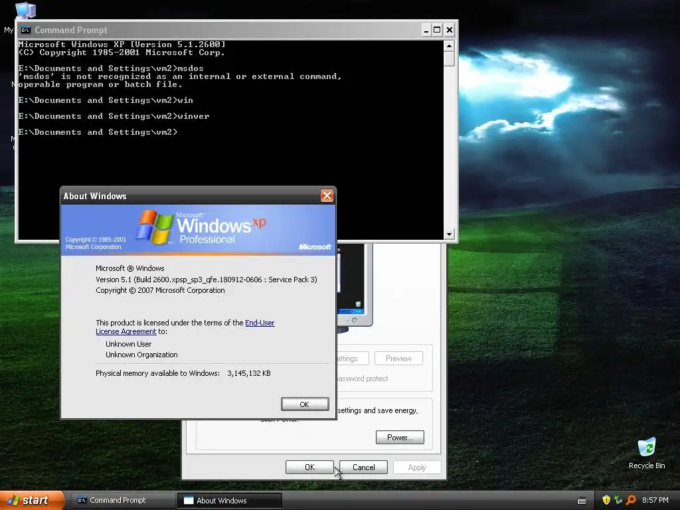Viewport: 680px width, 510px height.
Task: Click the Command Prompt scroll up arrow
Action: coord(450,46)
